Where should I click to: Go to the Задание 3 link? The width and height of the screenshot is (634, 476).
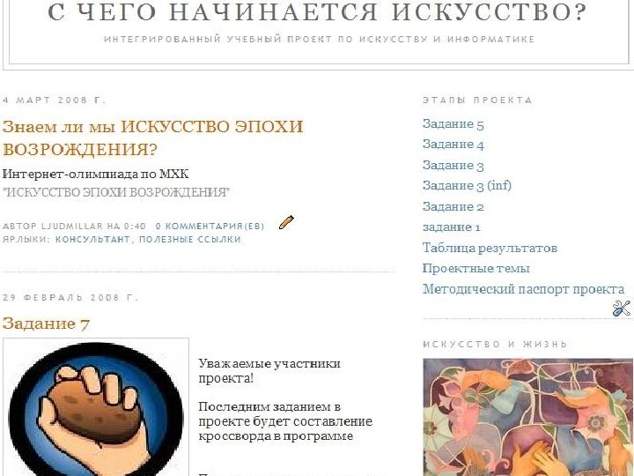pyautogui.click(x=453, y=165)
